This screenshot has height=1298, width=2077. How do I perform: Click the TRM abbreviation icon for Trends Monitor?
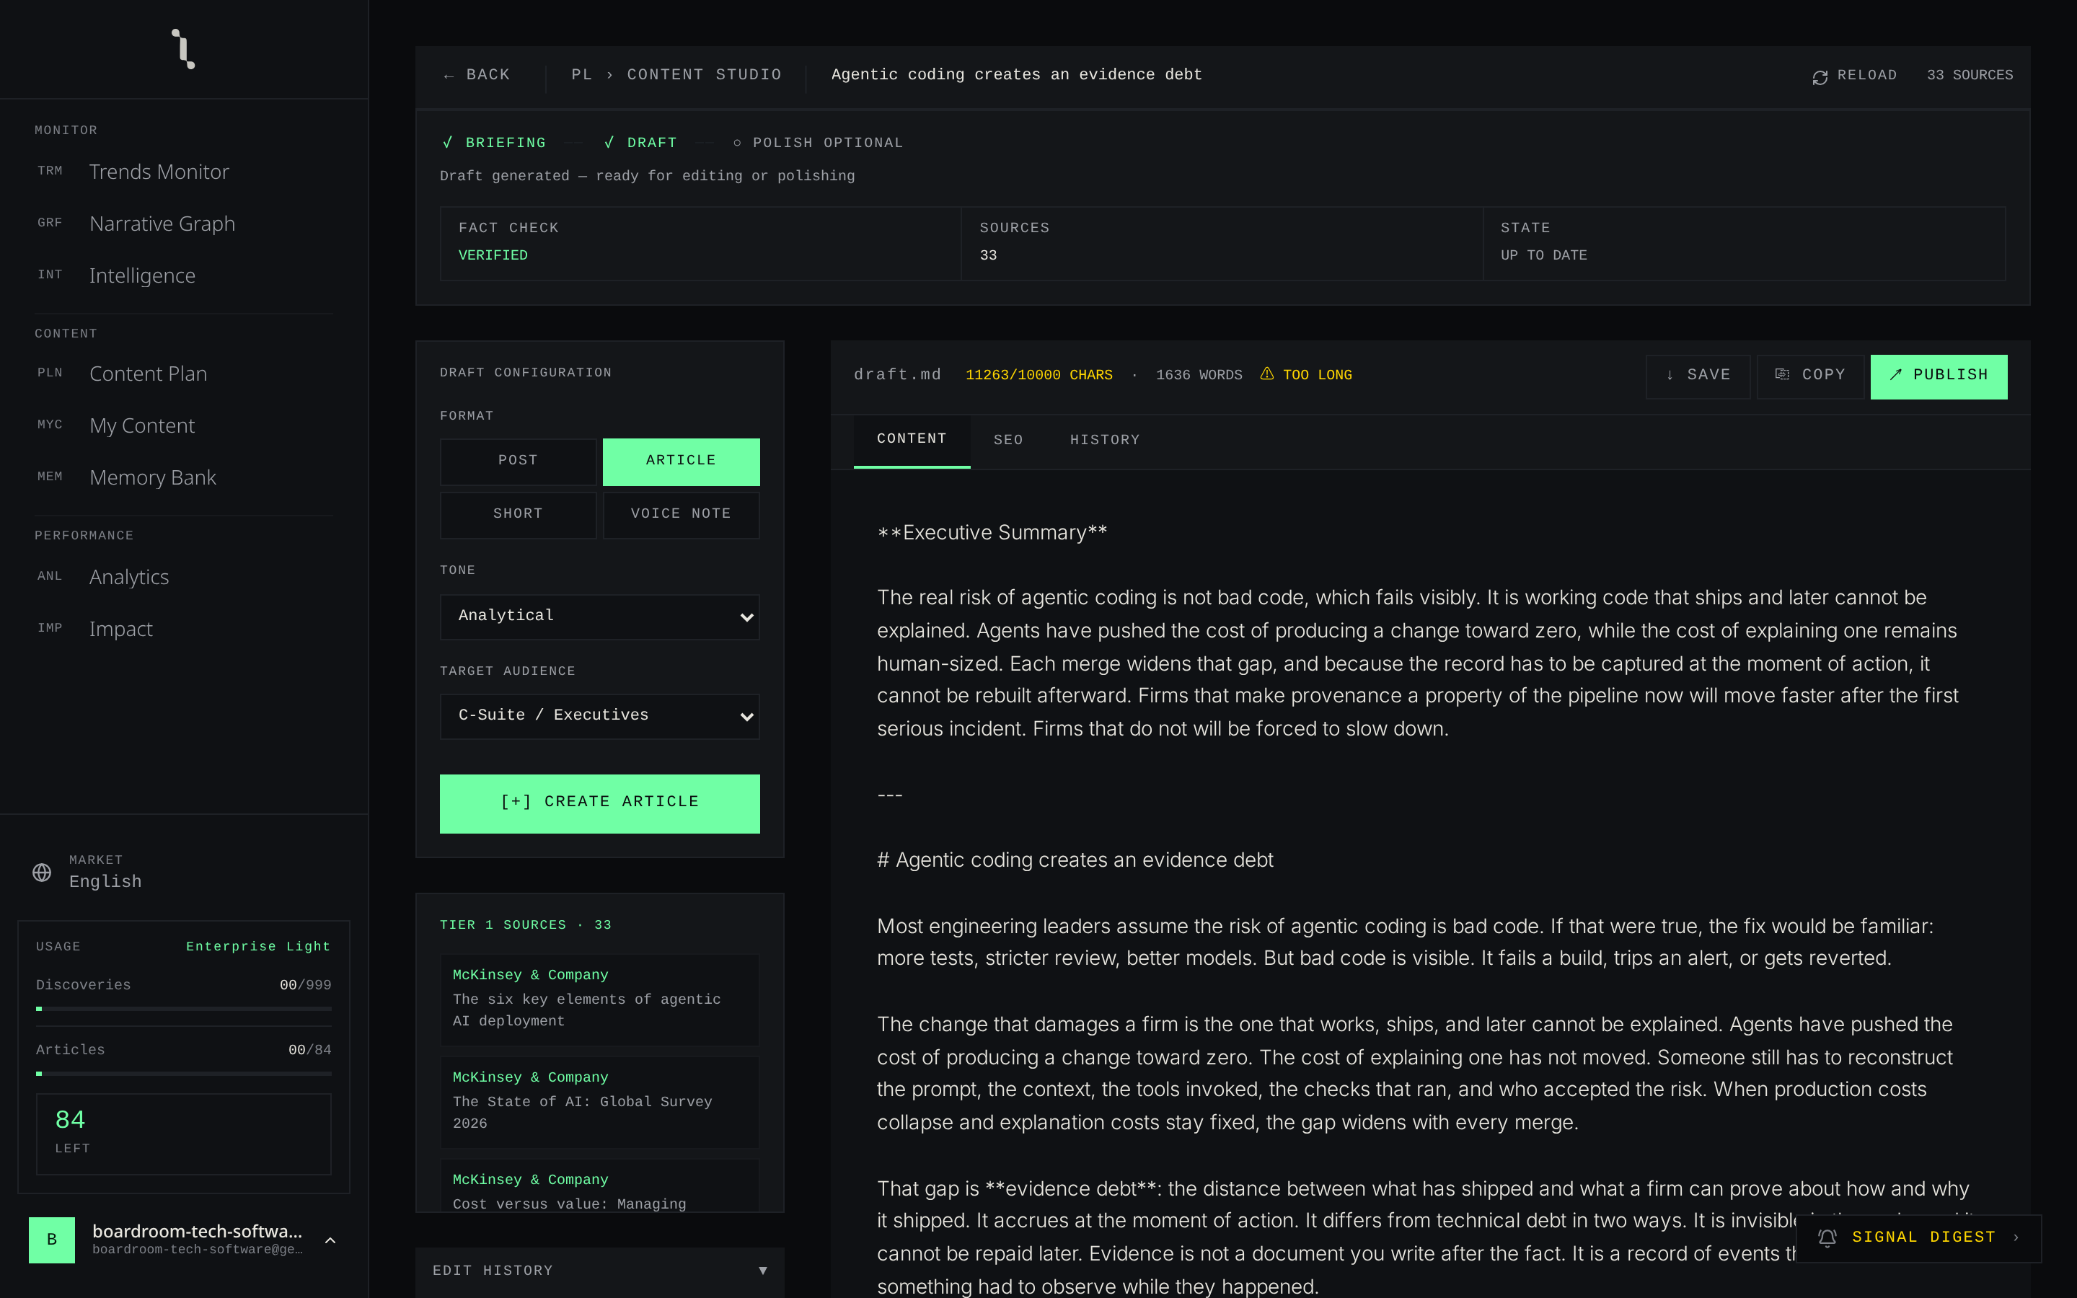50,171
